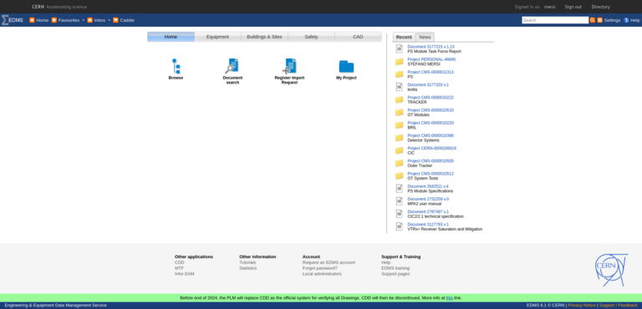Open Project PERSONAL-46840 link
This screenshot has height=309, width=642.
click(431, 59)
